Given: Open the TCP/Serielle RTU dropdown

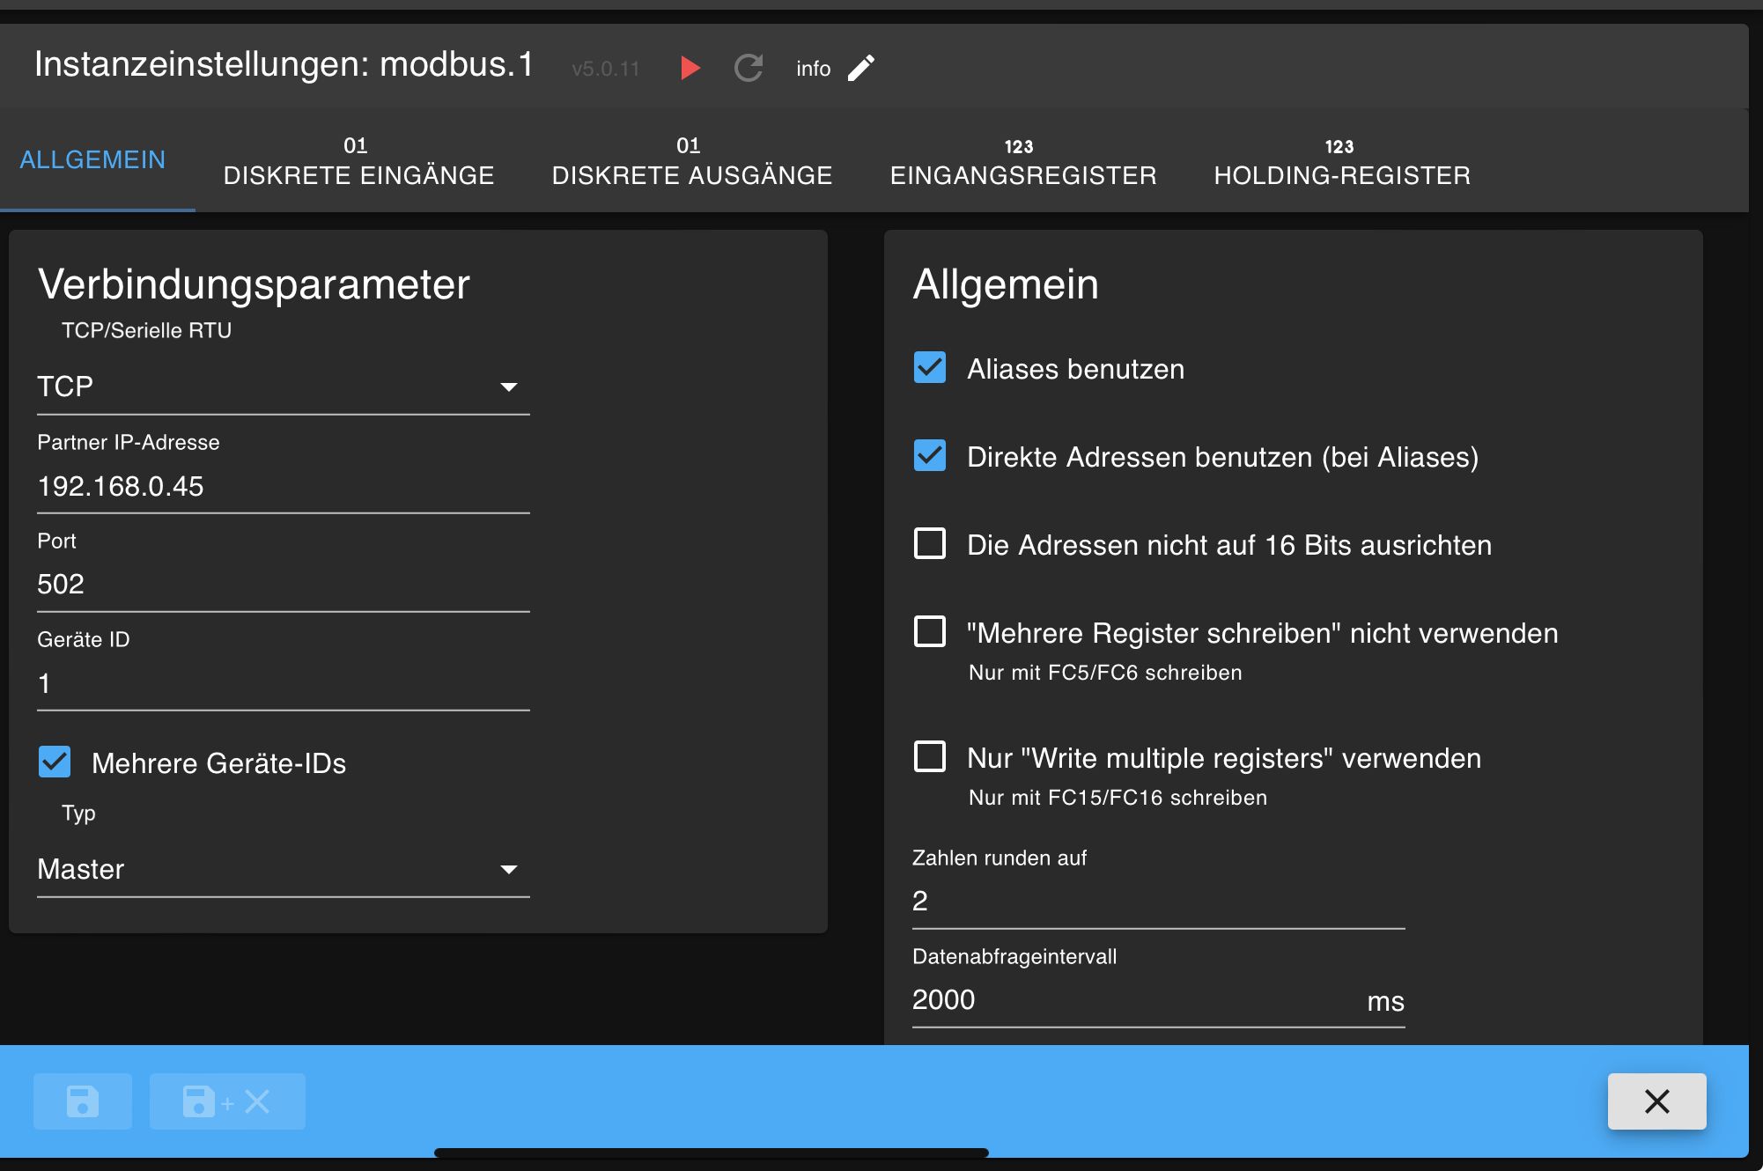Looking at the screenshot, I should (283, 387).
